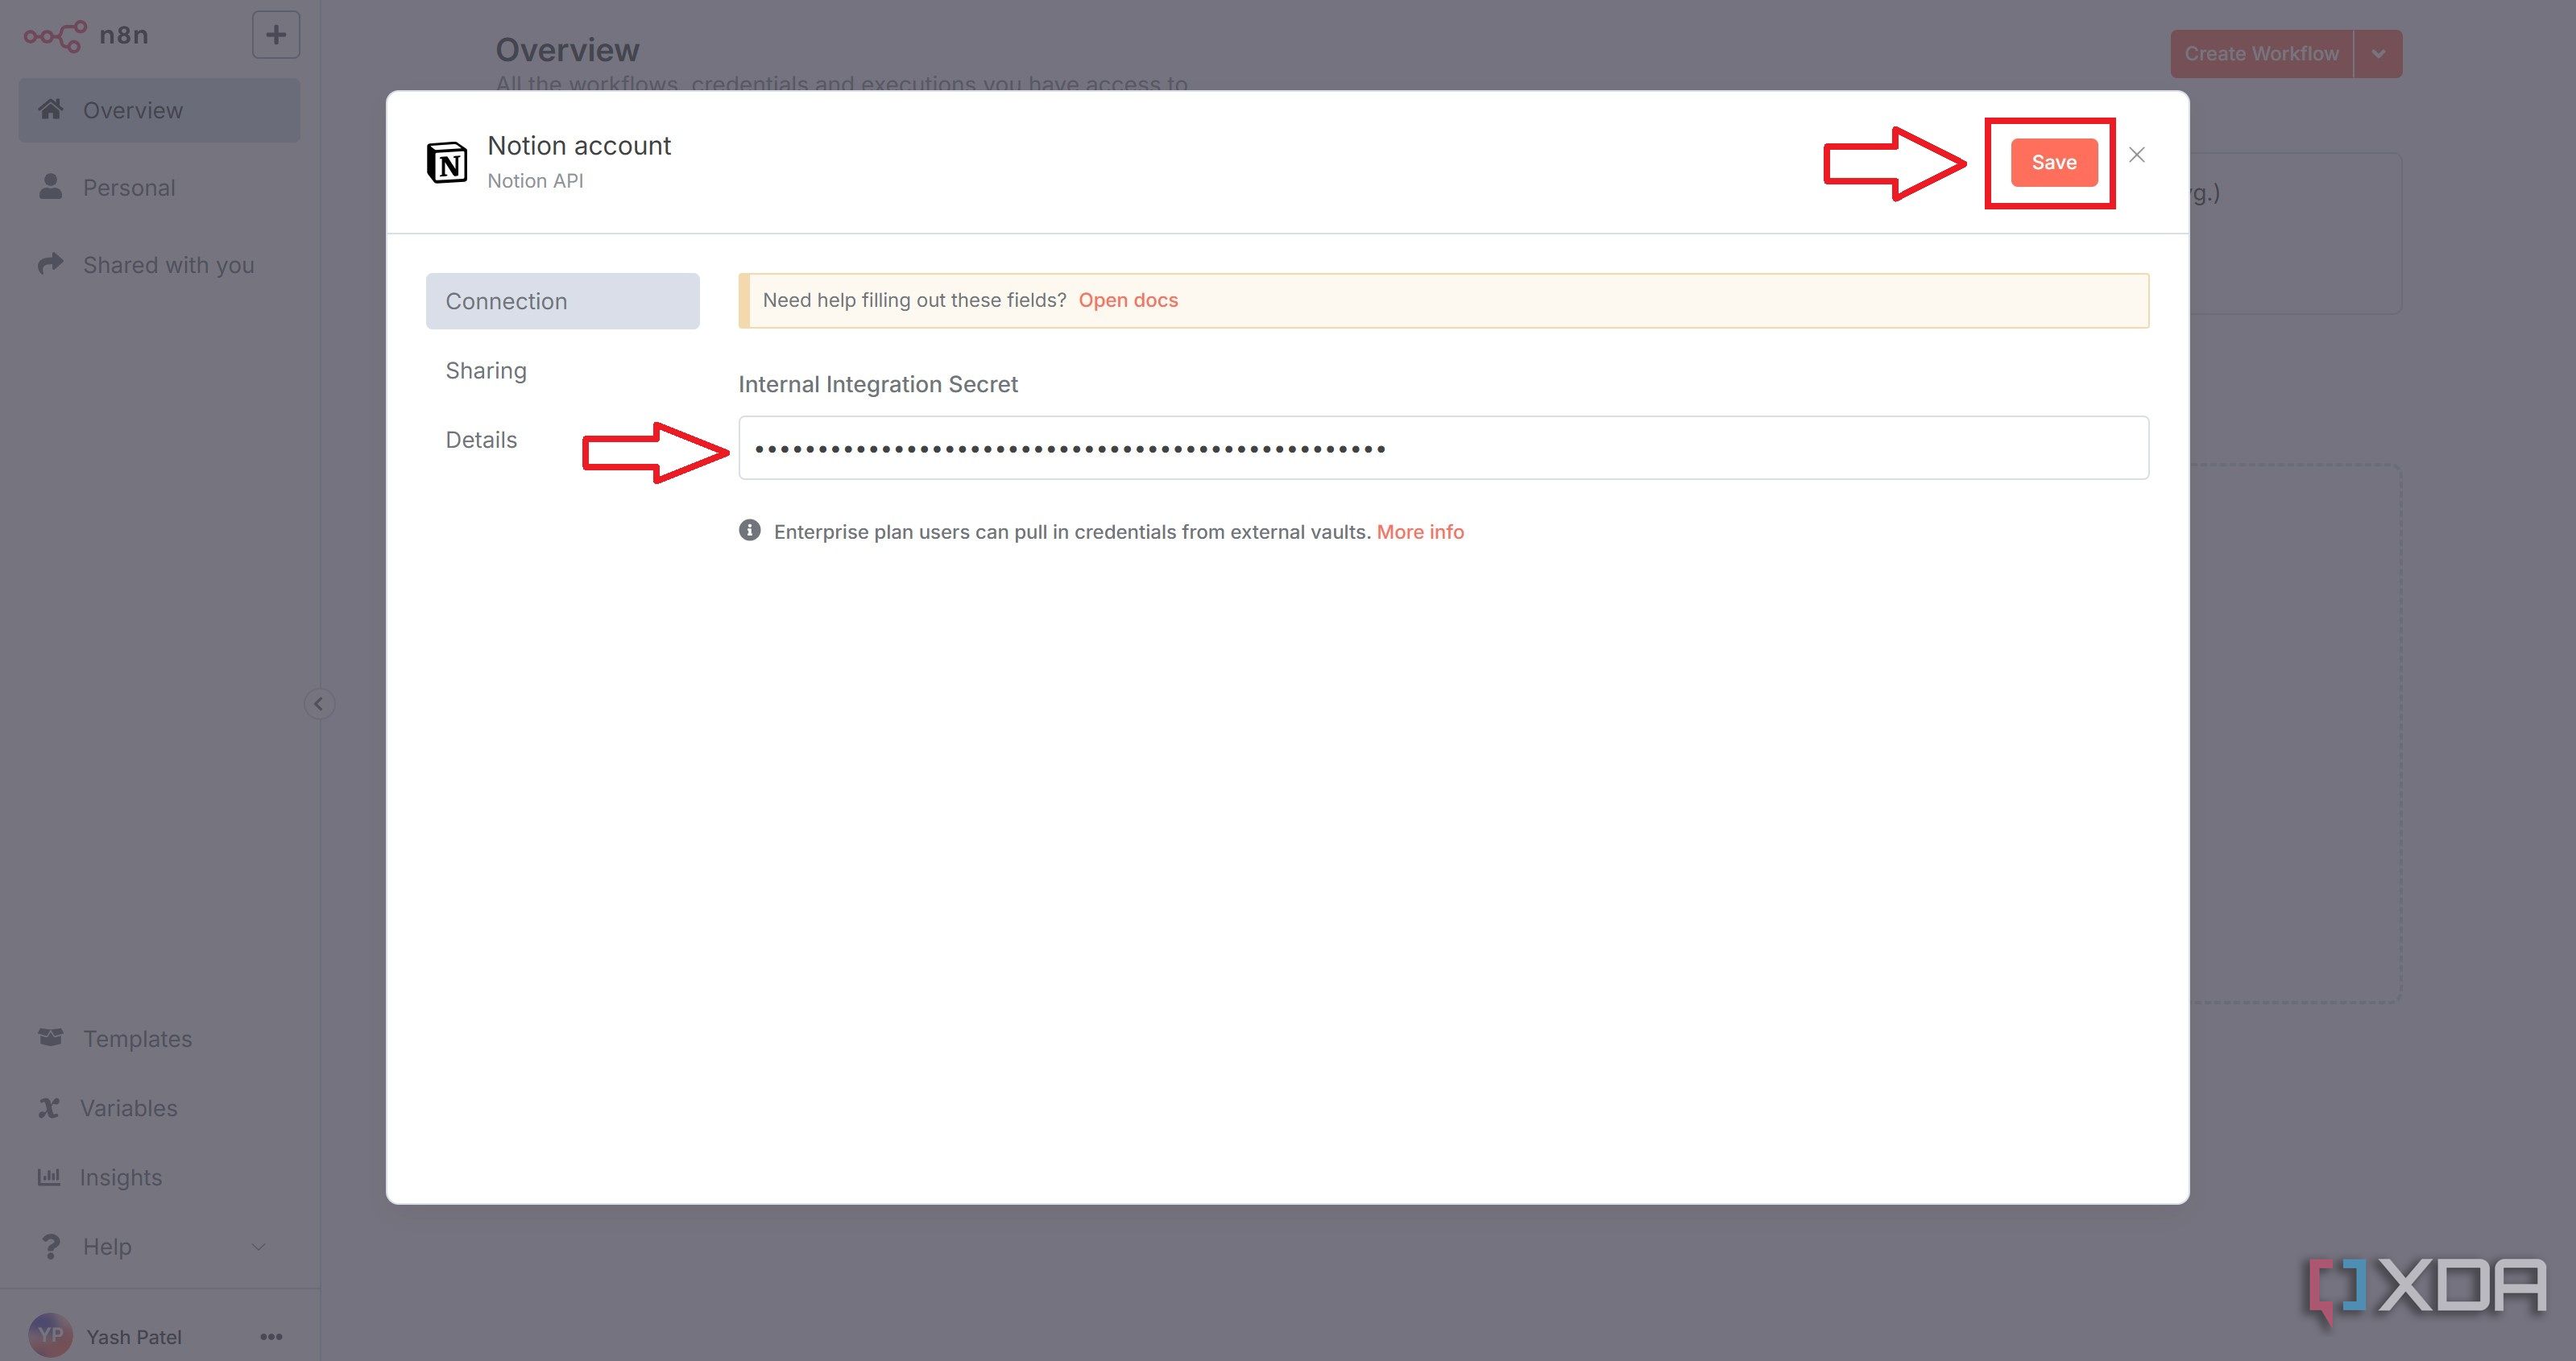
Task: Click the n8n logo icon
Action: pyautogui.click(x=55, y=36)
